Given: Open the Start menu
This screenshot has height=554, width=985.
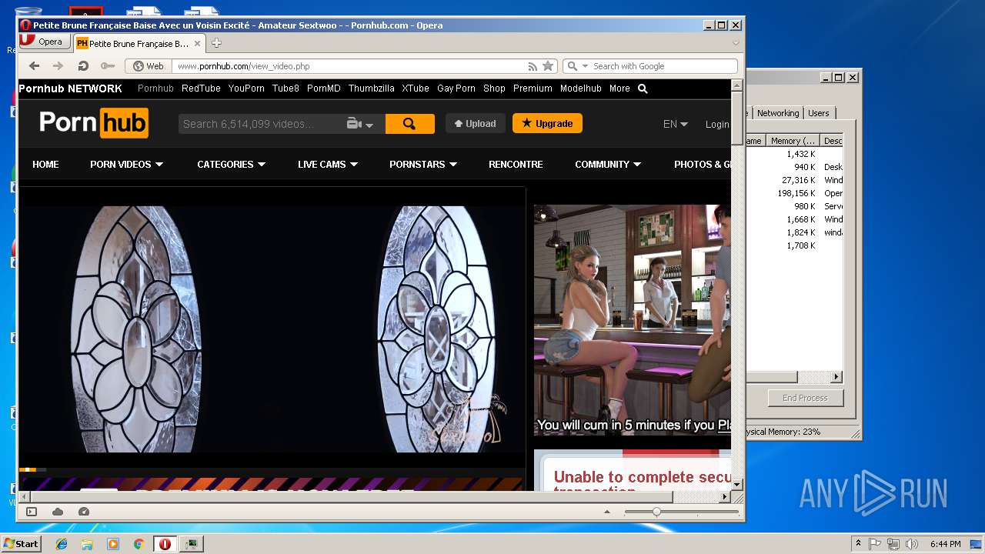Looking at the screenshot, I should [21, 543].
